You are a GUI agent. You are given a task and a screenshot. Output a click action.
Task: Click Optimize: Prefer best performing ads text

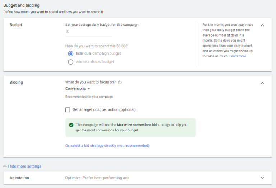(97, 178)
